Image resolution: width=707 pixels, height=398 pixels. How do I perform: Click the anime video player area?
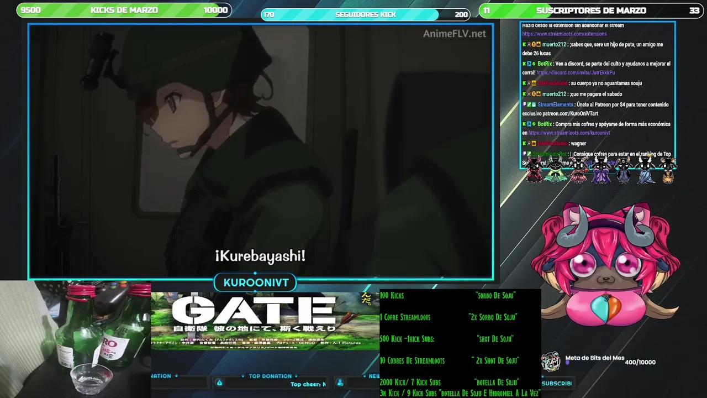pos(261,151)
